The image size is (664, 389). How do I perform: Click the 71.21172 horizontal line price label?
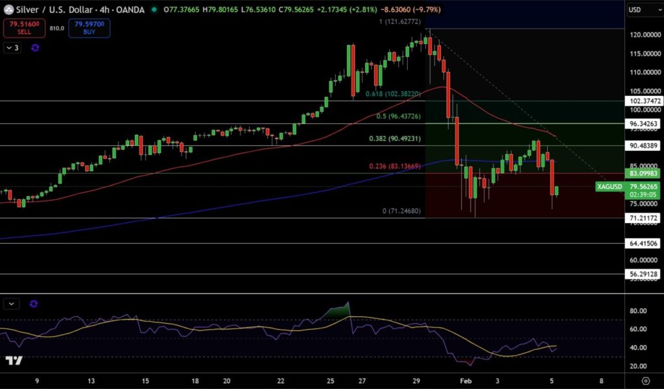point(643,218)
